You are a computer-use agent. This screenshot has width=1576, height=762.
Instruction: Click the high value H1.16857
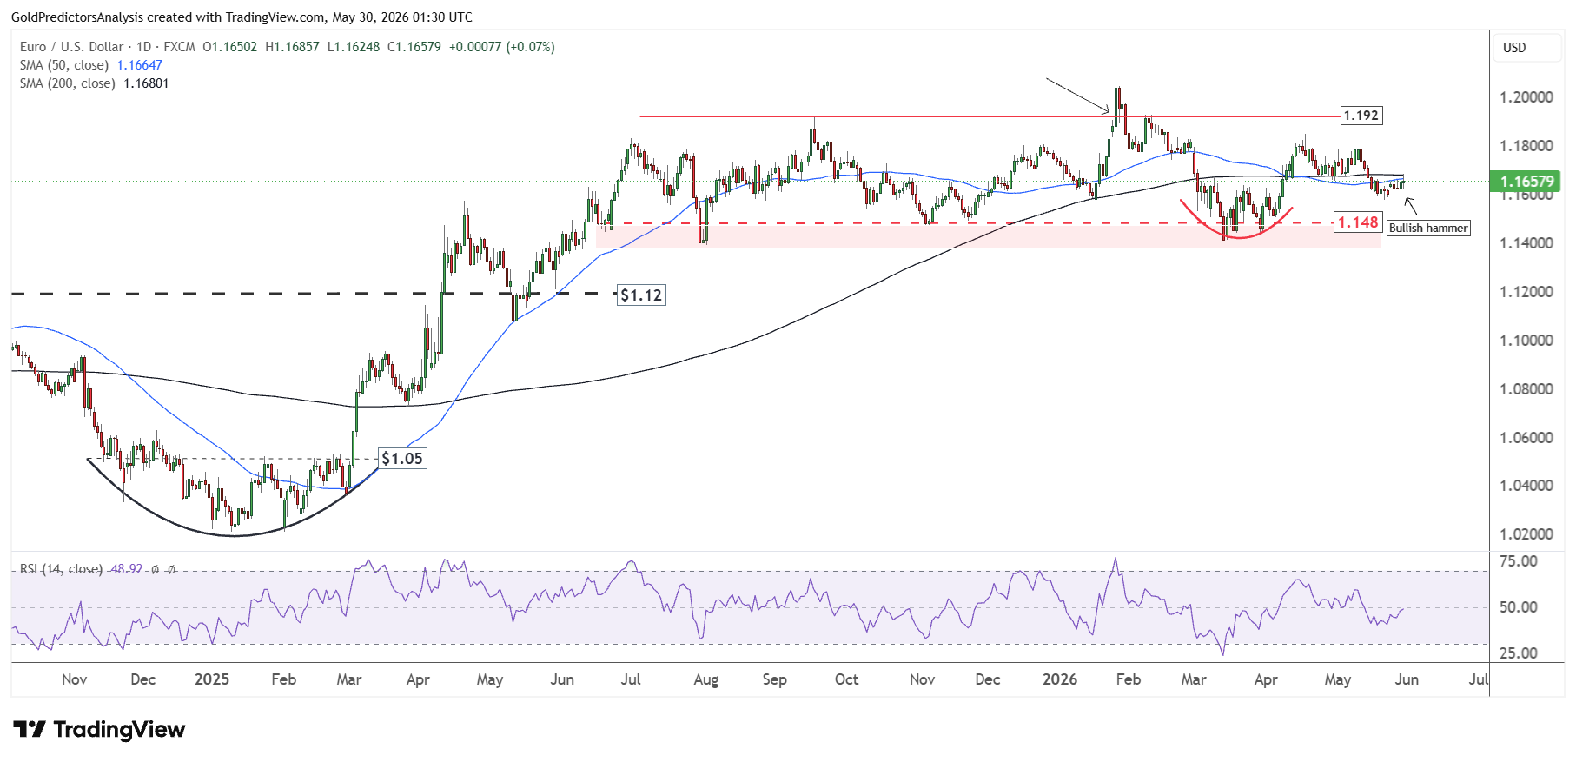click(292, 47)
